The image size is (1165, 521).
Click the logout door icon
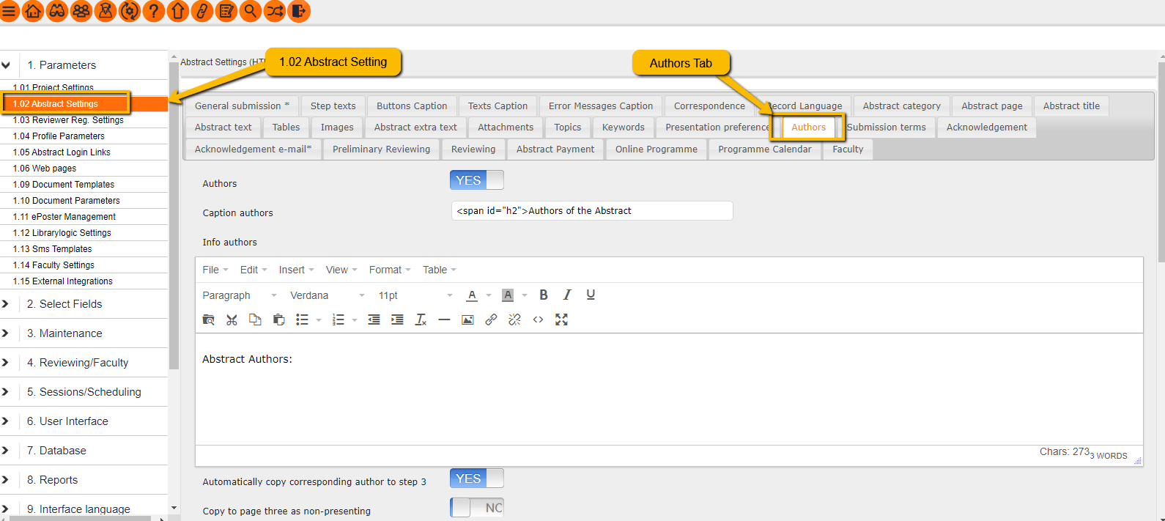pos(299,11)
